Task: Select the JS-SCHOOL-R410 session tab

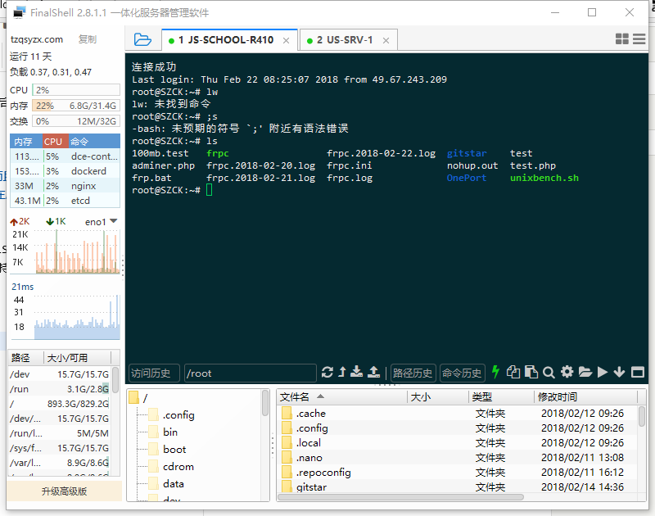Action: tap(230, 40)
